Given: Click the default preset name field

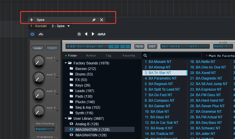Looking at the screenshot, I should [102, 34].
